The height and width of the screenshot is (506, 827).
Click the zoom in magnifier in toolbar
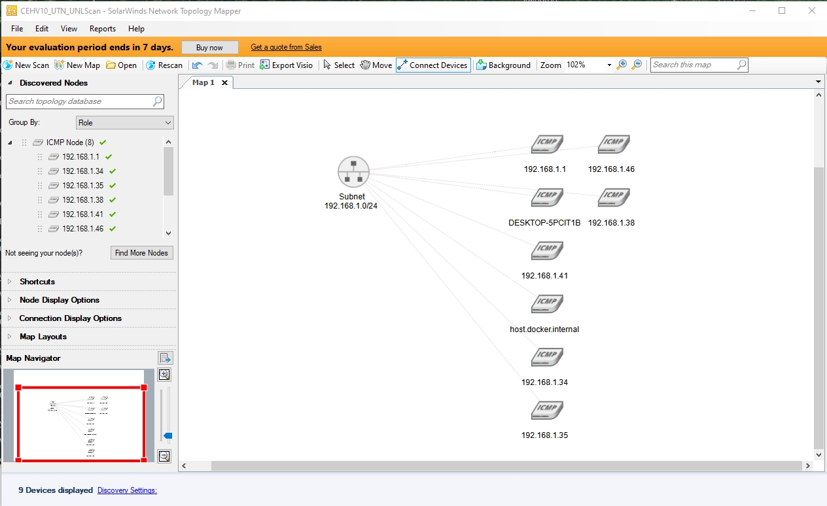pos(622,65)
